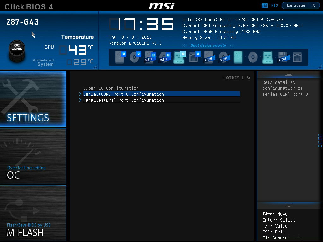Click the F1: General Help hint
Screen dimensions: 323x242
click(x=282, y=238)
